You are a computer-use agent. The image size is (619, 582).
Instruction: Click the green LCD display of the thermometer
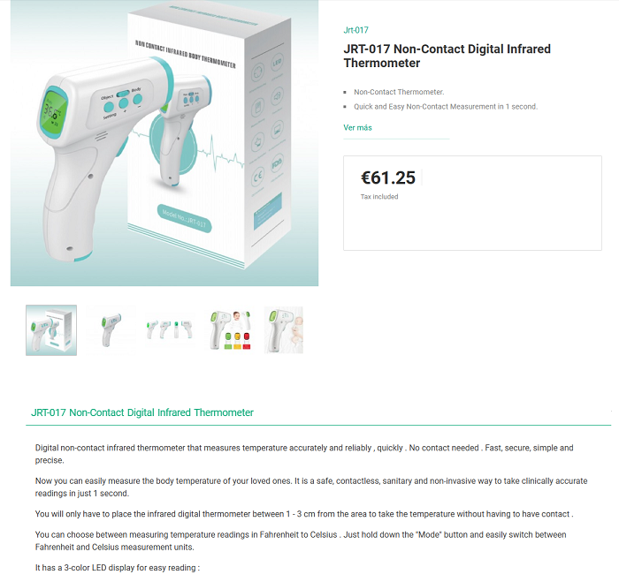(54, 110)
